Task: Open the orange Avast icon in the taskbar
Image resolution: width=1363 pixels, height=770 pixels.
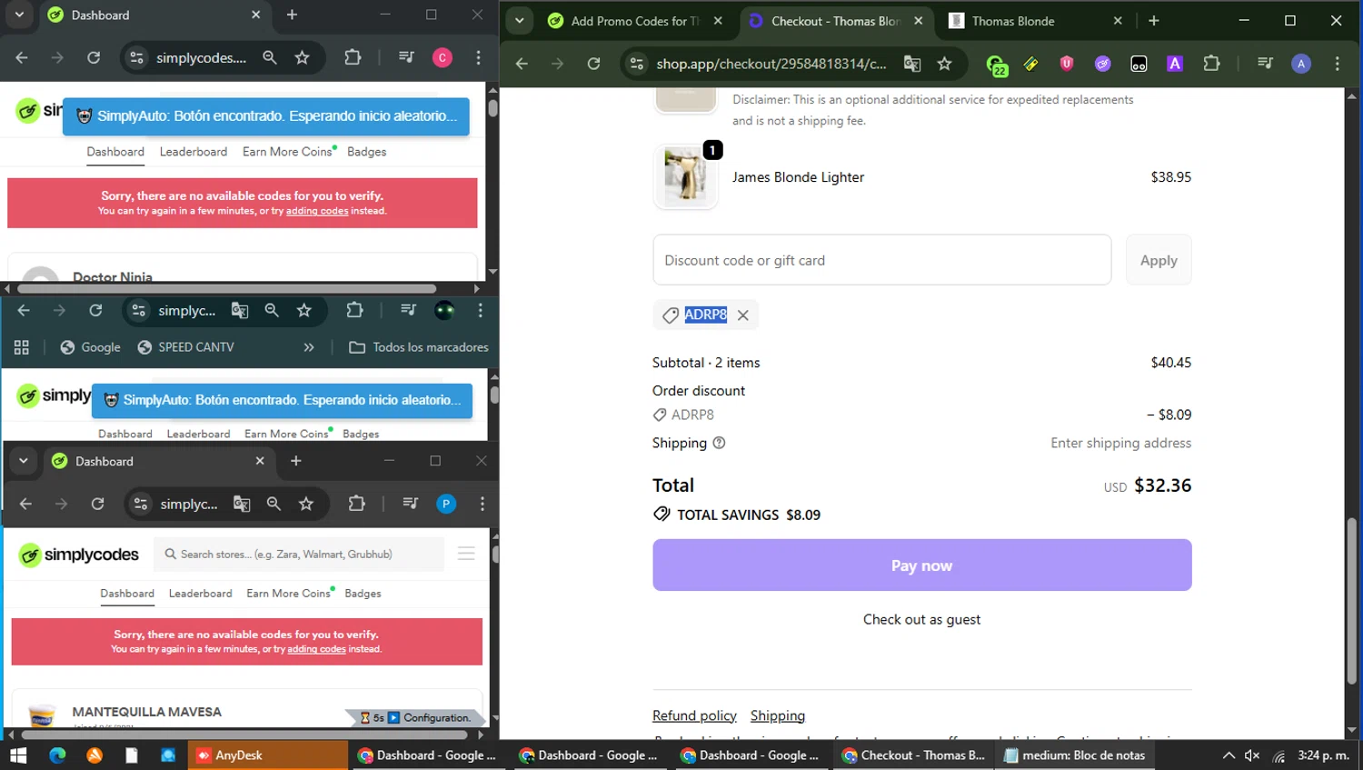Action: (x=95, y=755)
